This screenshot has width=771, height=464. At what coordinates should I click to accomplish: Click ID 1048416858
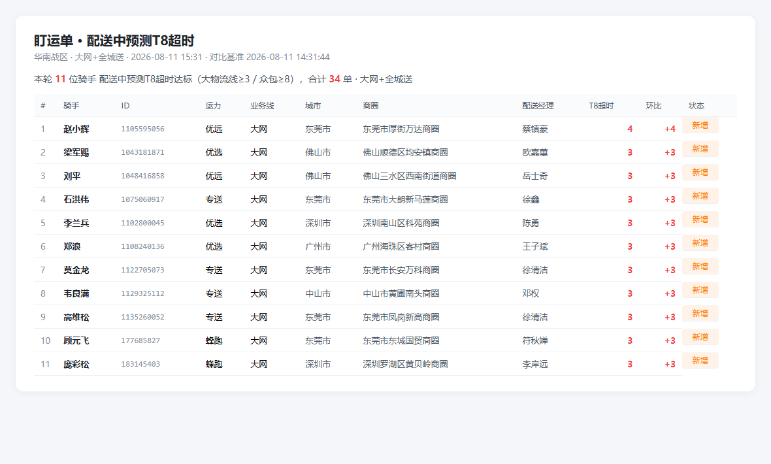(142, 176)
